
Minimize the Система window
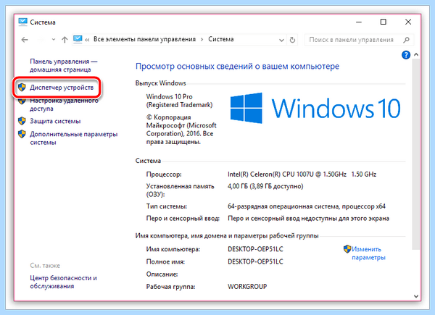tap(359, 22)
